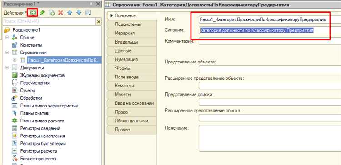341x165 pixels.
Task: Click the Справочники table icon
Action: (x=15, y=53)
